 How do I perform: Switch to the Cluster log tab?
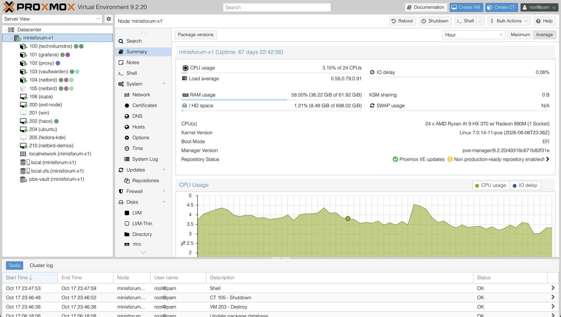click(x=41, y=266)
